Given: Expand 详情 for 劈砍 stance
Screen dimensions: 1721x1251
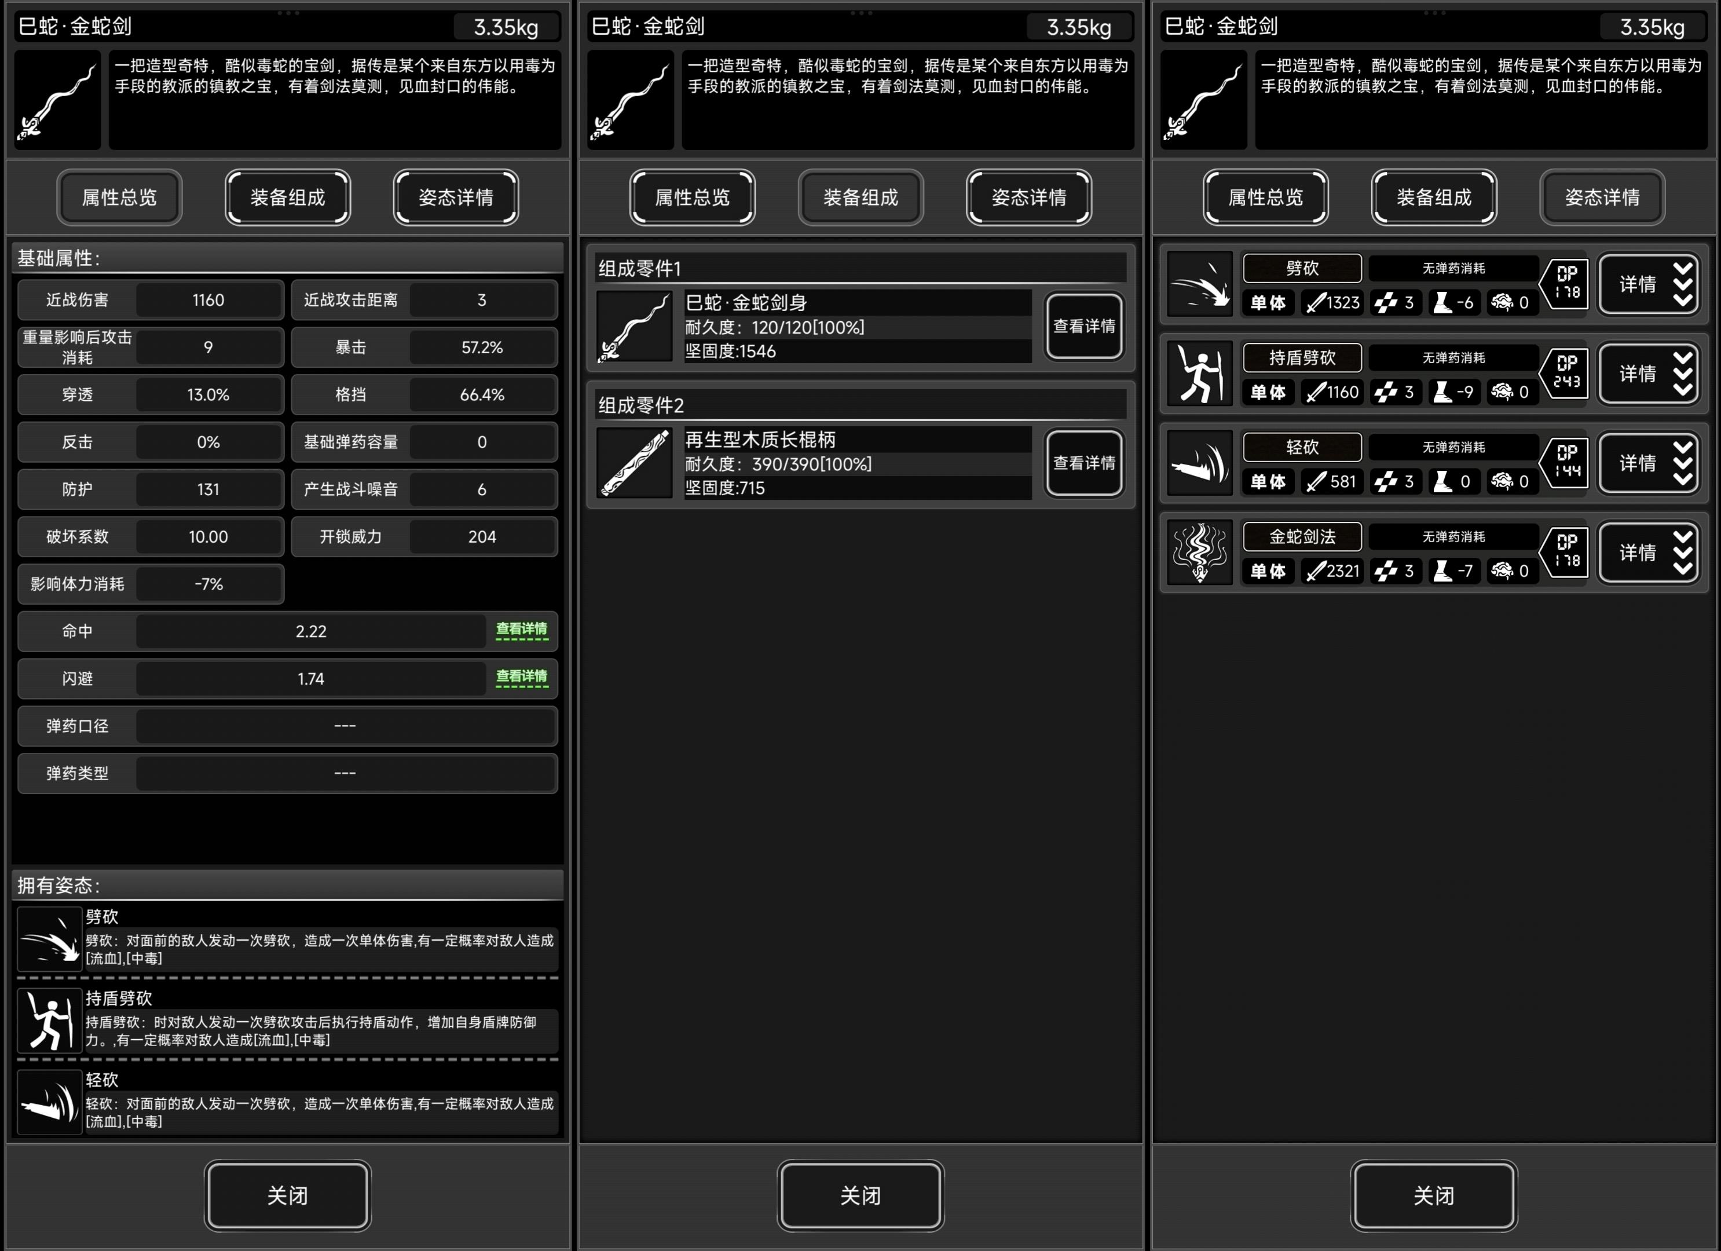Looking at the screenshot, I should pyautogui.click(x=1648, y=285).
